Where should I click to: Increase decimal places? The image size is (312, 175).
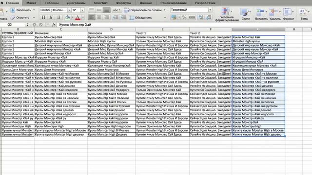[x=201, y=17]
